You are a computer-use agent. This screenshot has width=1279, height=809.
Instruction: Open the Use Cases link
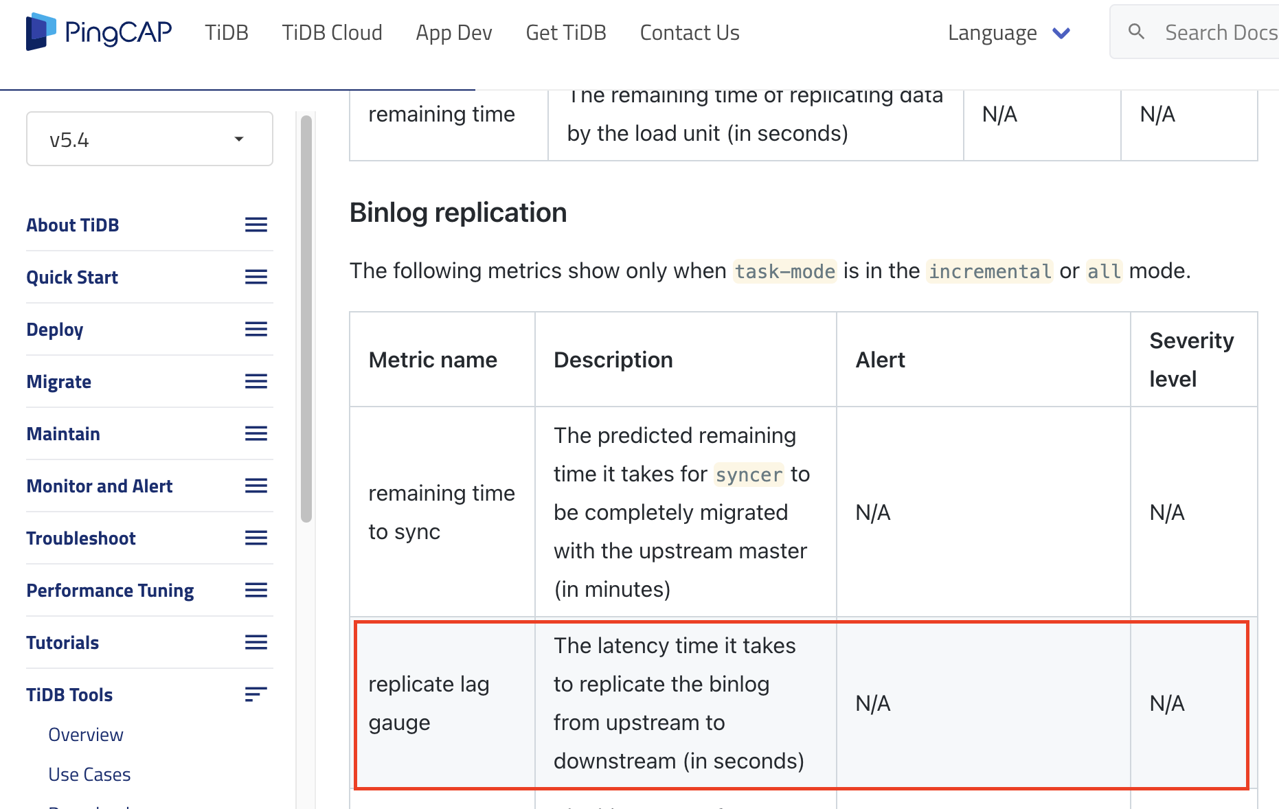(89, 775)
